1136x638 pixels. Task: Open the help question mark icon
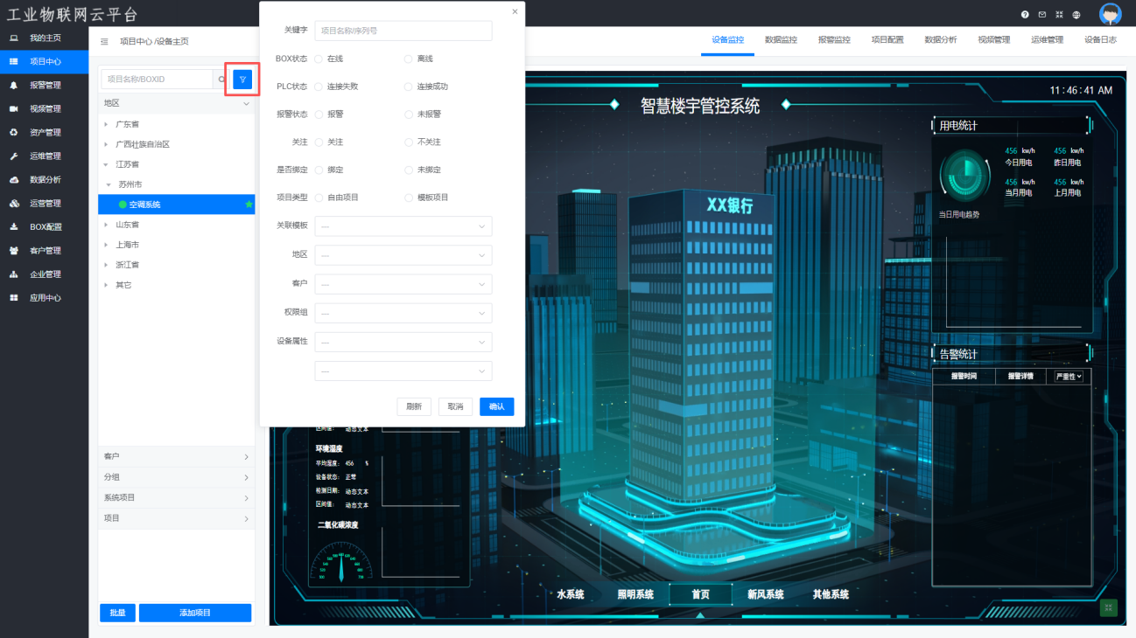pos(1025,15)
